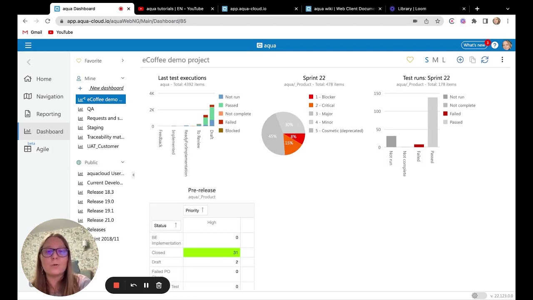Switch to aqua tutorials YouTube tab
This screenshot has height=300, width=533.
point(175,9)
